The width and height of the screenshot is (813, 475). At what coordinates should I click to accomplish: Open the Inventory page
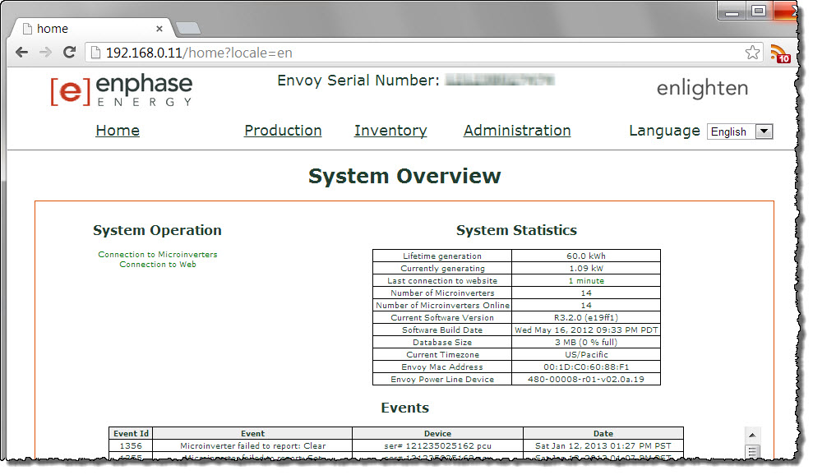[x=390, y=130]
